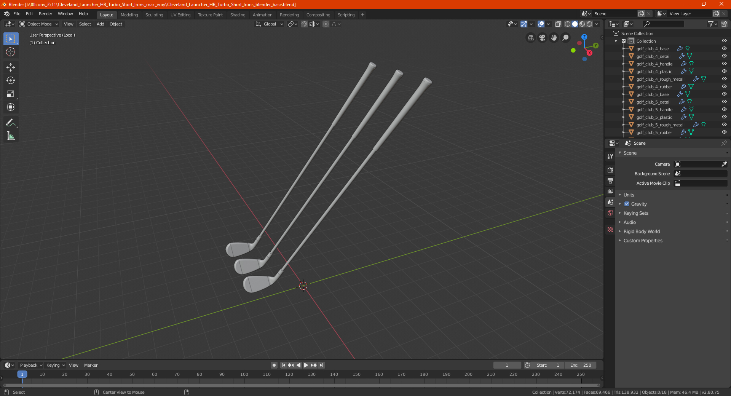Viewport: 731px width, 396px height.
Task: Open the timeline Keying menu
Action: click(55, 365)
